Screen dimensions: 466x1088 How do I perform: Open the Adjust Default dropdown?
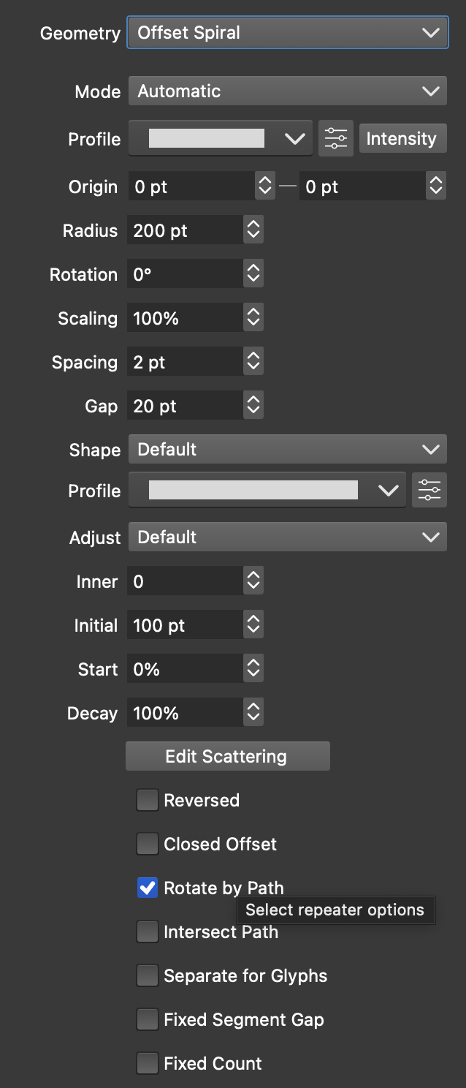(288, 537)
